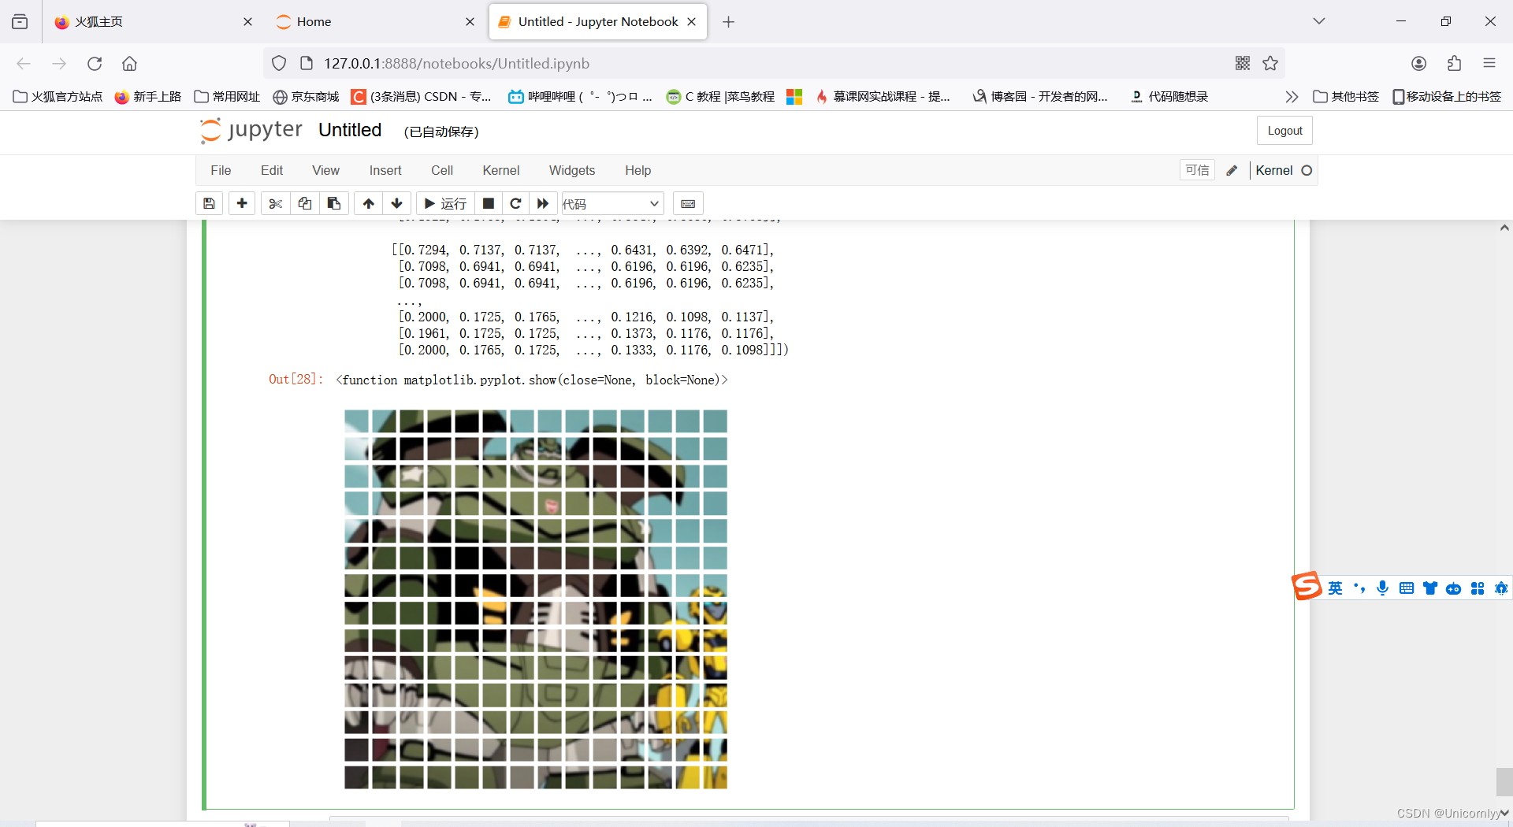This screenshot has width=1513, height=827.
Task: Move the selected cell up
Action: point(368,203)
